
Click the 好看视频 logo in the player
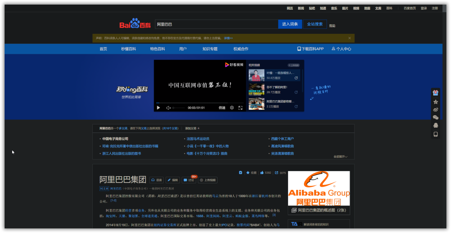click(234, 65)
